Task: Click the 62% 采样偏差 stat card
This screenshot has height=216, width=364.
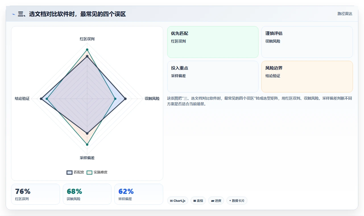Action: coord(139,194)
